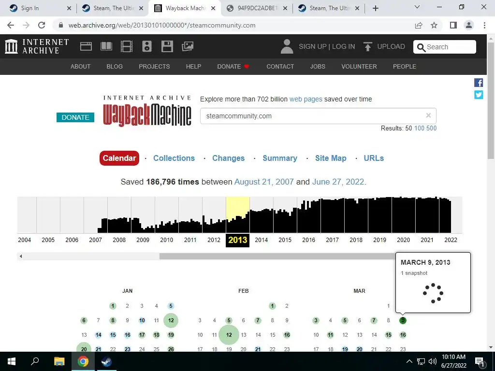Bookmark this page with the star
495x371 pixels.
434,25
